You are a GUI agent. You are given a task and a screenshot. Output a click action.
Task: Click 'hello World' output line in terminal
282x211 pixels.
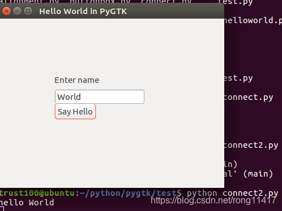point(27,203)
